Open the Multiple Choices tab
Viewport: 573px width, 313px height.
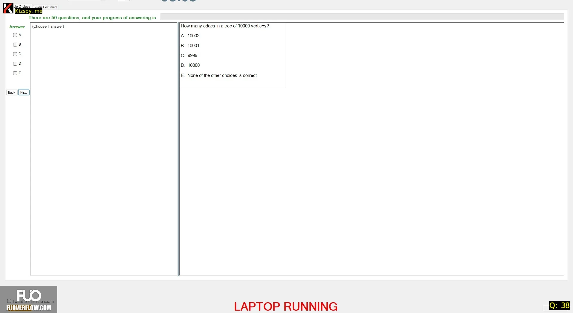[x=22, y=7]
